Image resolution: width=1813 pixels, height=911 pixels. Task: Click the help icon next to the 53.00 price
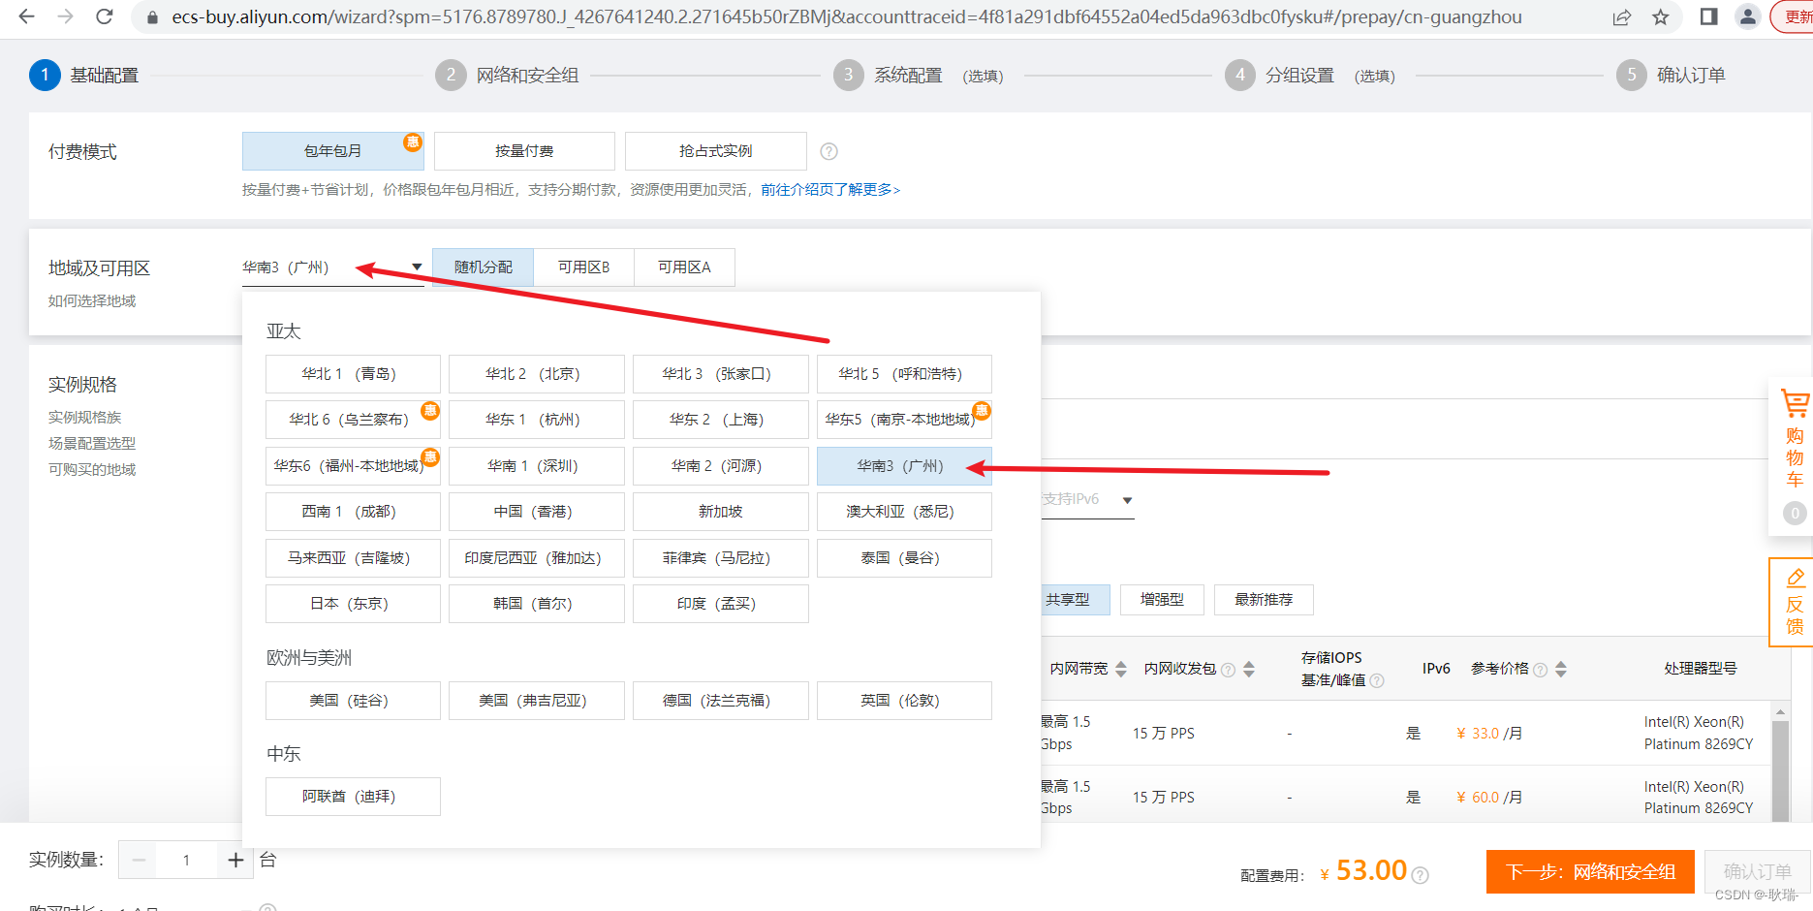click(x=1420, y=875)
